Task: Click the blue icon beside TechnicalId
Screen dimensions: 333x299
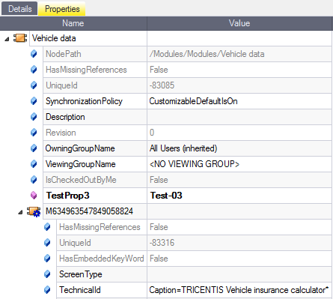Action: 47,290
